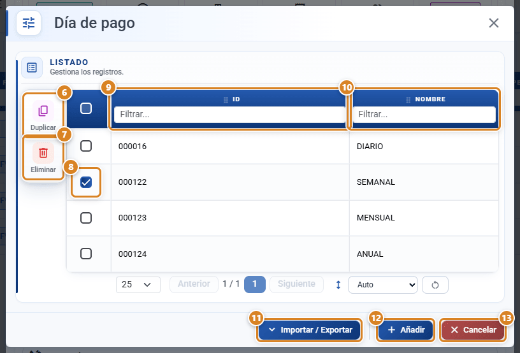Click the sliders settings icon beside Día de pago
Image resolution: width=520 pixels, height=353 pixels.
tap(29, 23)
